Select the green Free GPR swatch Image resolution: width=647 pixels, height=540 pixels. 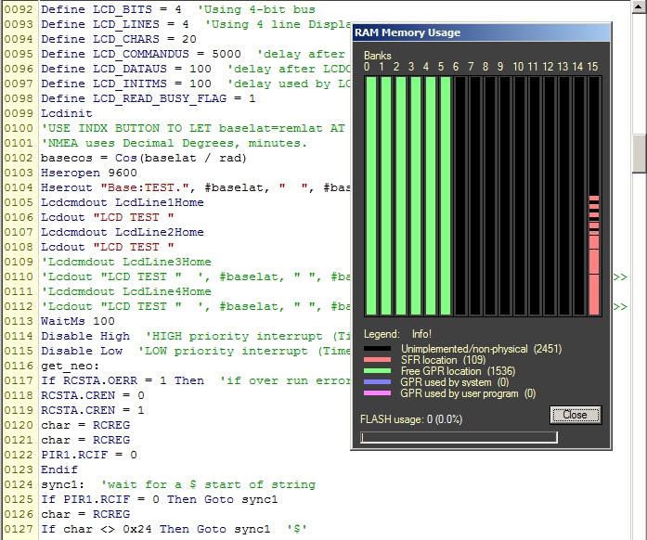[377, 371]
